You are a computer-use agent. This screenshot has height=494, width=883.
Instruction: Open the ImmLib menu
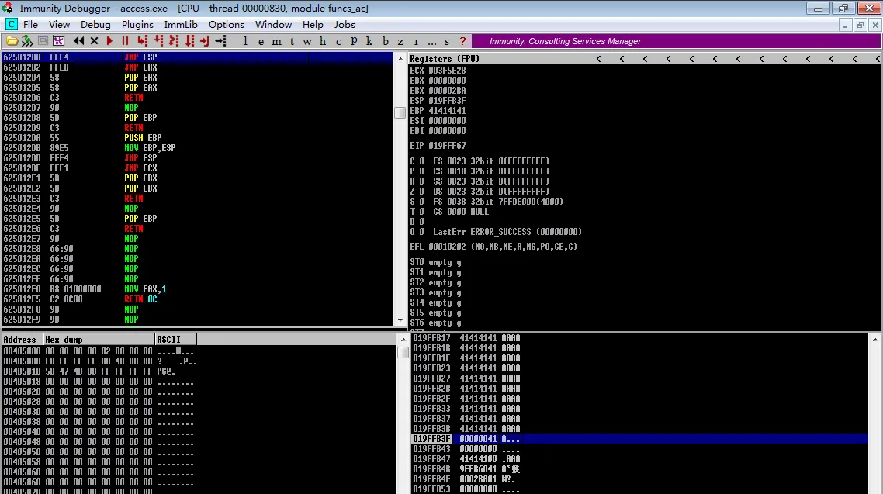click(x=181, y=24)
